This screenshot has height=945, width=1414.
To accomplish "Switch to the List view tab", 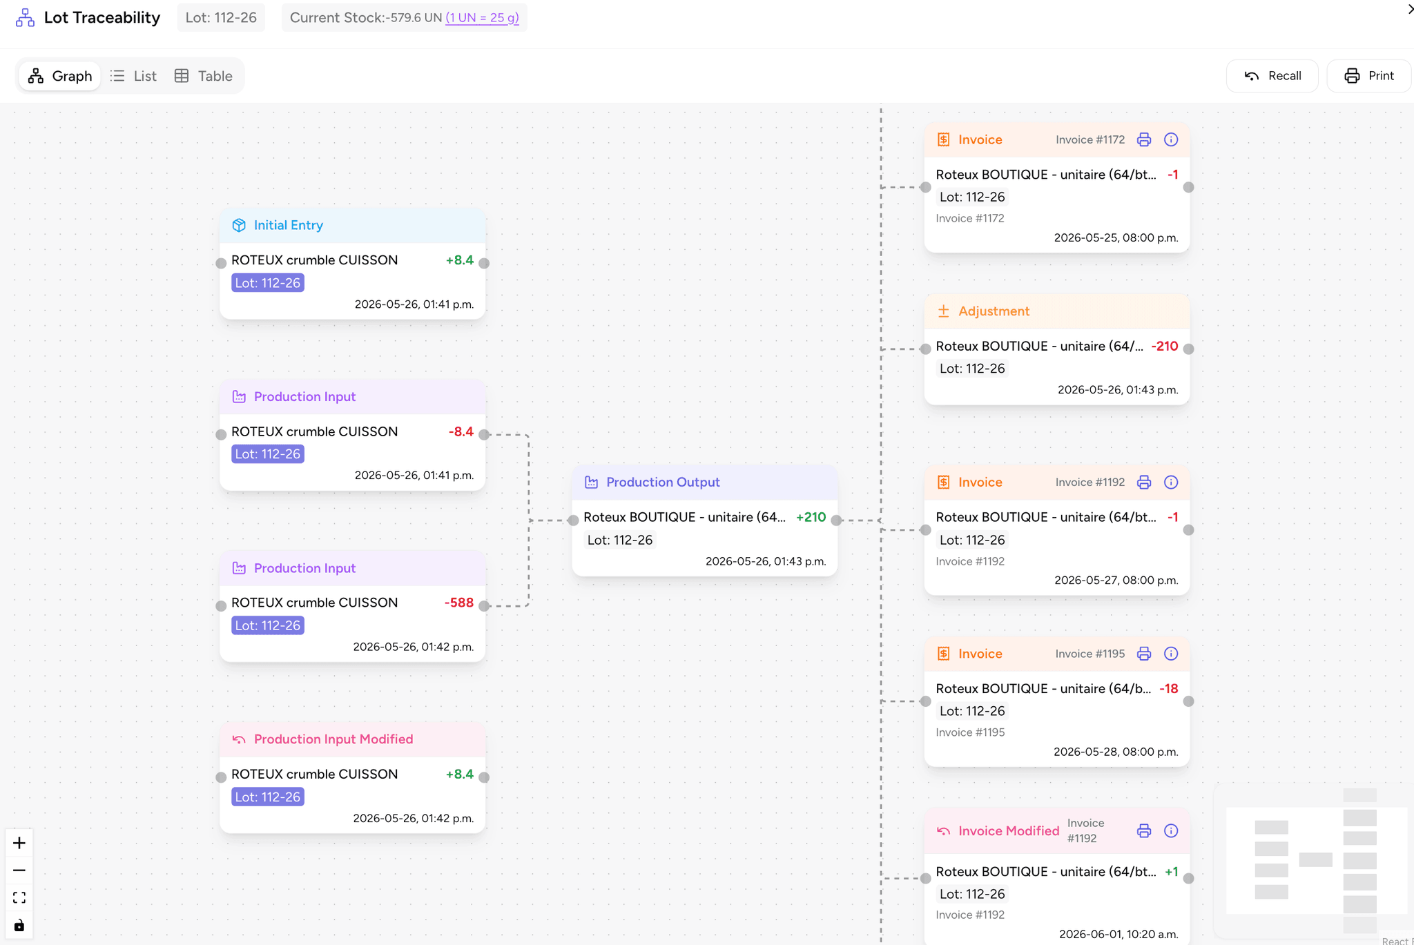I will [134, 76].
